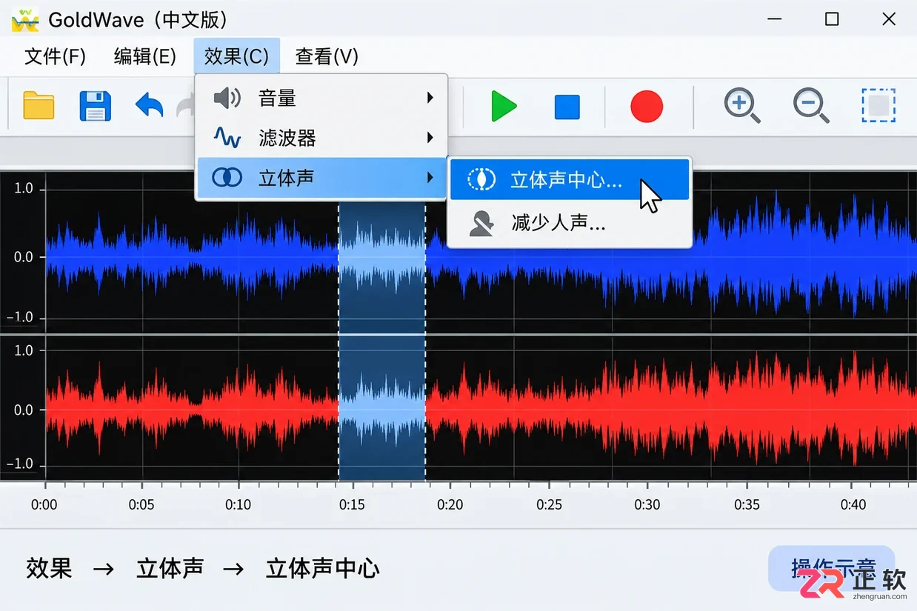Open the folder icon in toolbar
The image size is (917, 611).
pos(39,106)
